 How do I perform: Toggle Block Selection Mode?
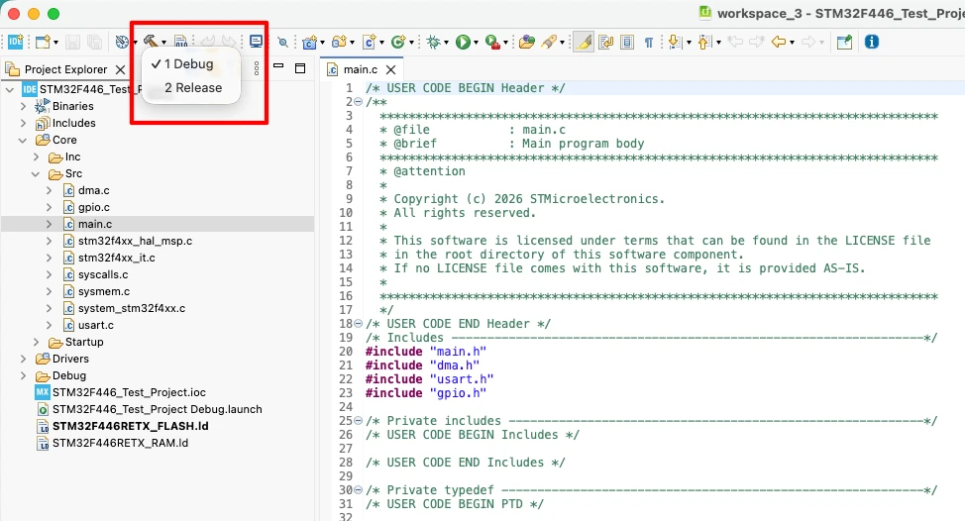coord(627,42)
